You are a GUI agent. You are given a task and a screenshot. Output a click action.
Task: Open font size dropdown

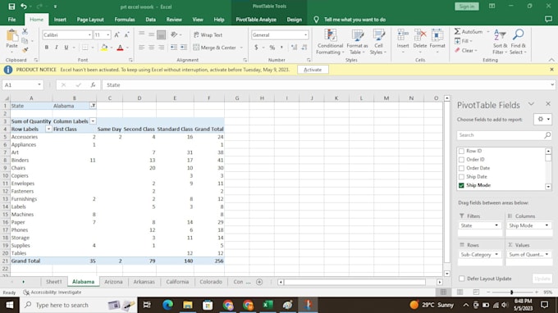[107, 34]
